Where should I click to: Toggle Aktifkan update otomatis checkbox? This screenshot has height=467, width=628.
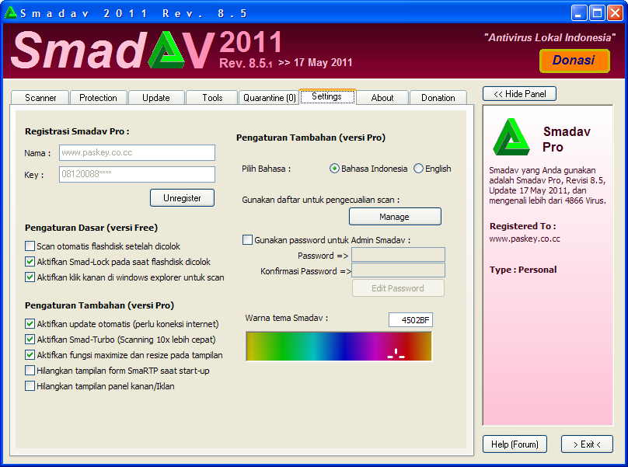tap(30, 323)
